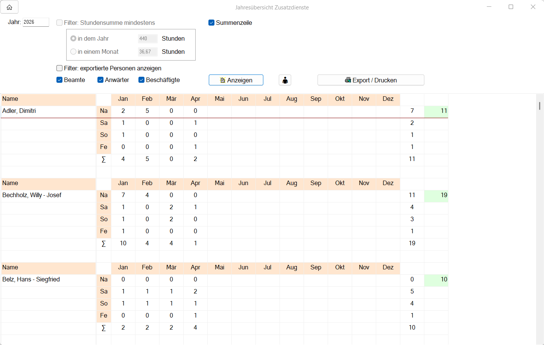Enable Filter: Stundensumme mindestens checkbox
The width and height of the screenshot is (544, 345).
pyautogui.click(x=59, y=23)
